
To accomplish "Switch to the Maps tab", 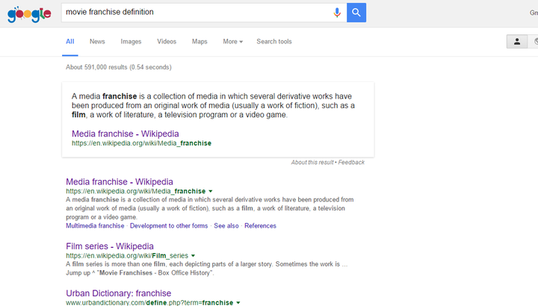I will (200, 42).
